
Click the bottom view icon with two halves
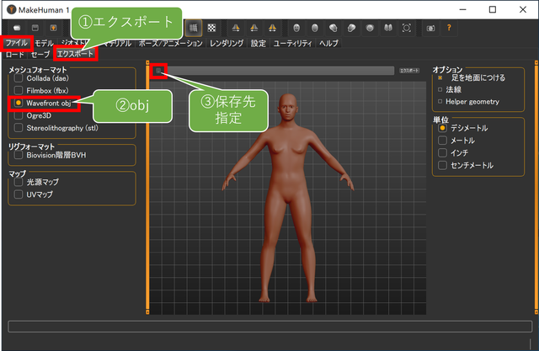point(388,28)
